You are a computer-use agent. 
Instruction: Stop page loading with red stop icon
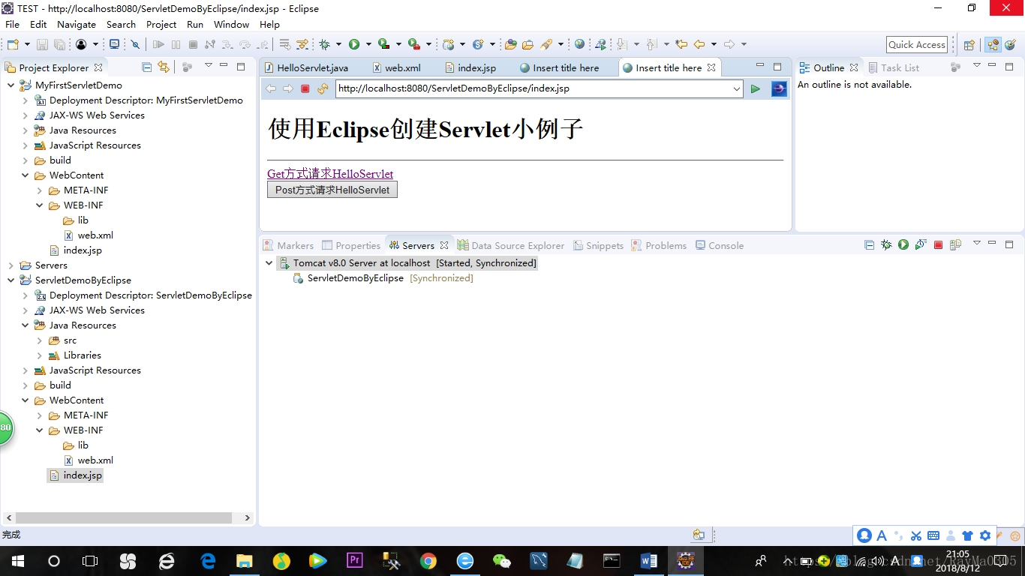305,88
